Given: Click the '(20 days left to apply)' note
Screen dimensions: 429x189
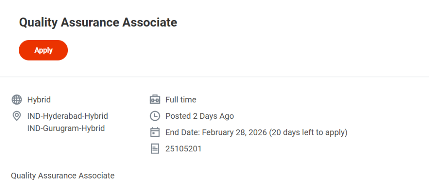Looking at the screenshot, I should [308, 133].
